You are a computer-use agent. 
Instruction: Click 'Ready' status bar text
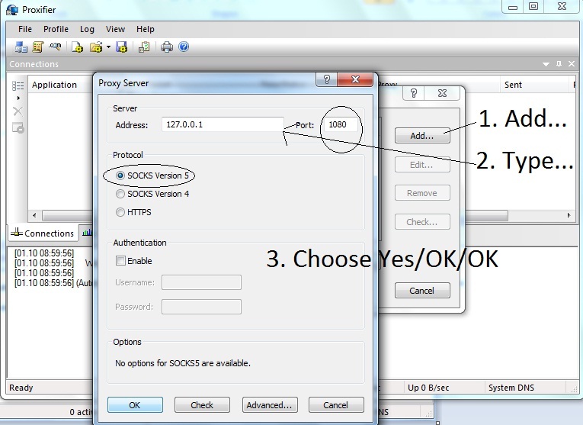(x=21, y=388)
